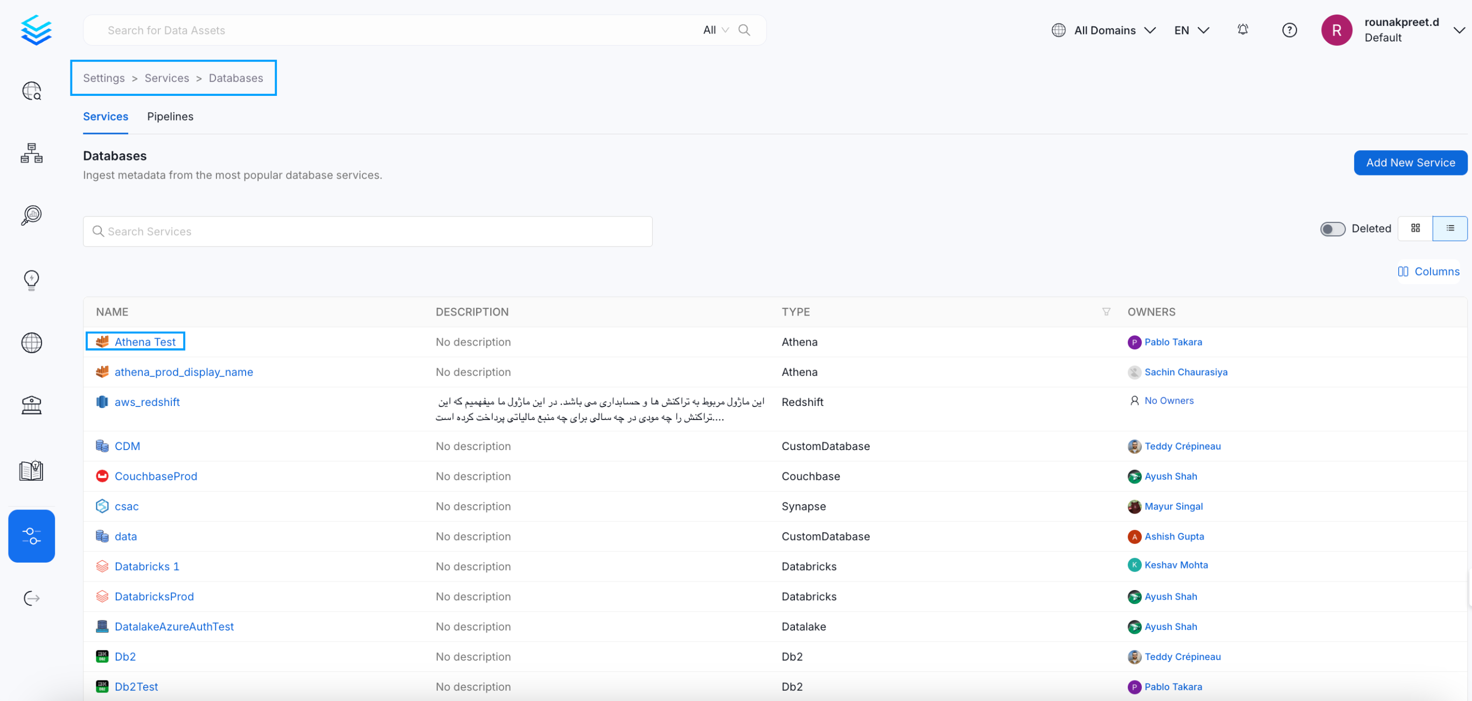This screenshot has height=701, width=1472.
Task: Open the help question mark icon
Action: (x=1289, y=30)
